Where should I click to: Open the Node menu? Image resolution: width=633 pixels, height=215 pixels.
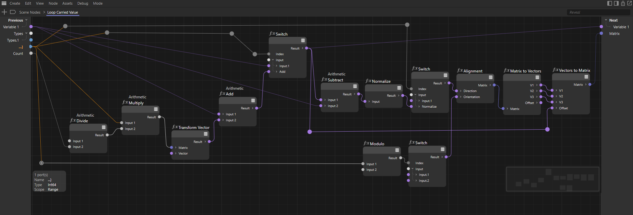pyautogui.click(x=53, y=3)
